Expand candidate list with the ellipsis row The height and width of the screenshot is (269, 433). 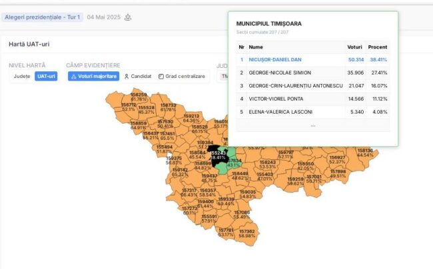[312, 125]
